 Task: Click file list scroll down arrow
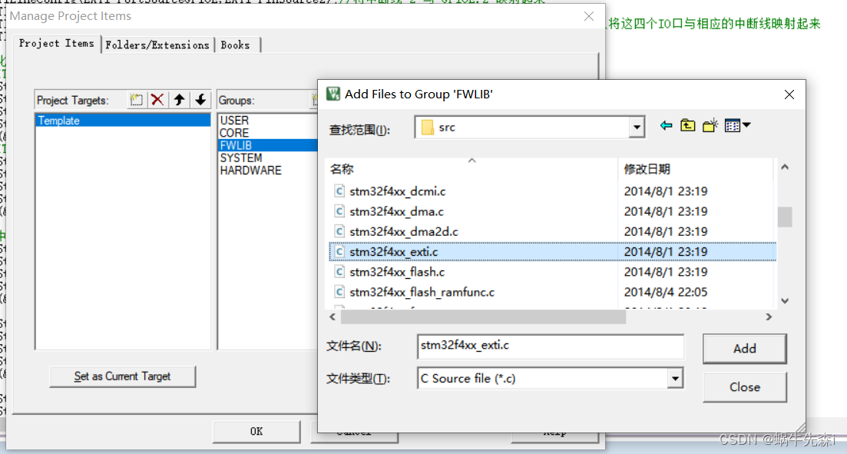tap(785, 301)
